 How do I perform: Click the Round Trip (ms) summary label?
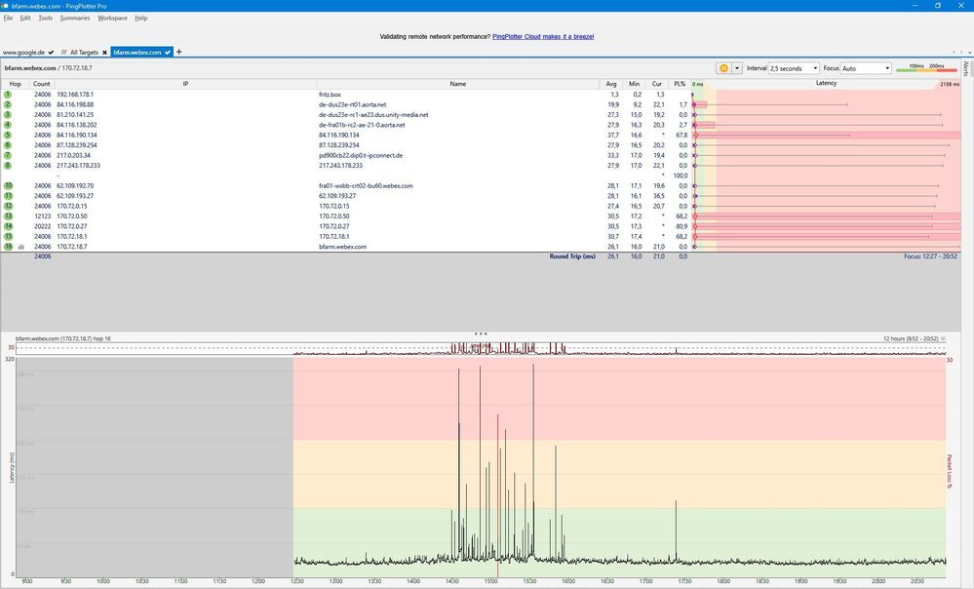(x=572, y=255)
